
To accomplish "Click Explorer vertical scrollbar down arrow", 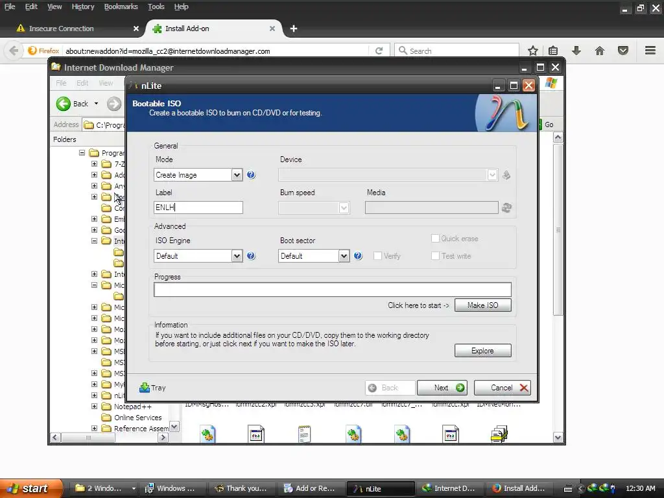I will click(x=558, y=438).
